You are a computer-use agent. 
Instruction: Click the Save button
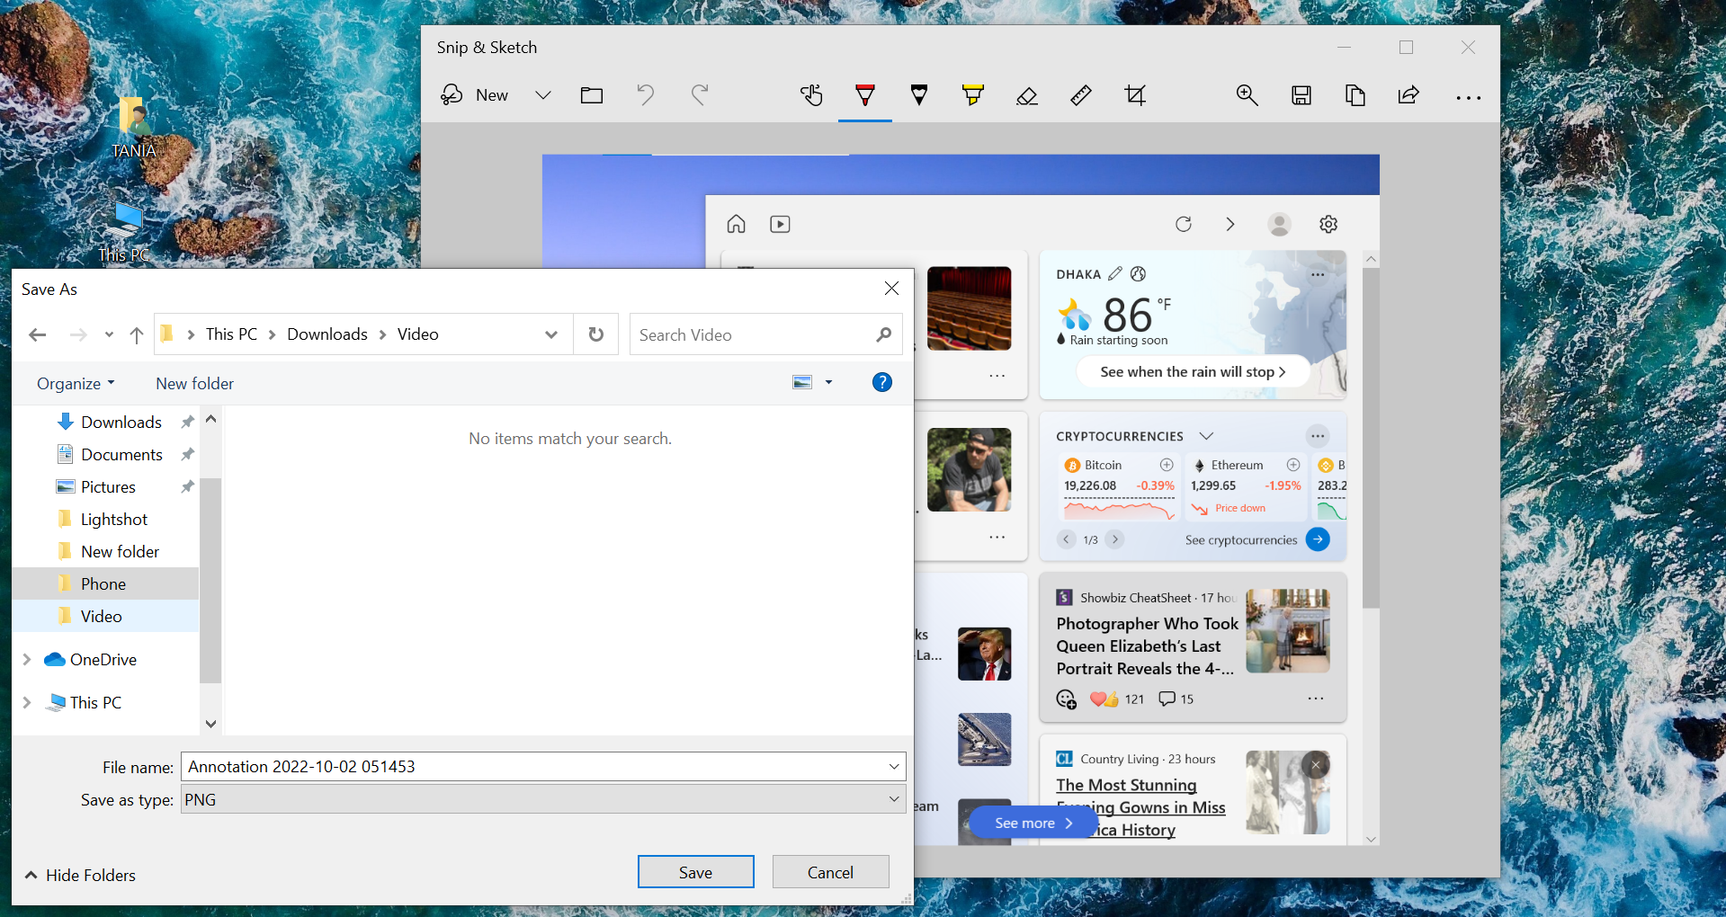pyautogui.click(x=696, y=872)
